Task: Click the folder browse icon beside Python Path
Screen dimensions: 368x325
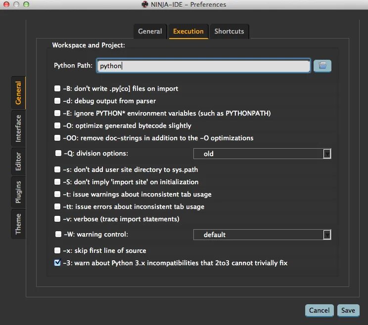Action: click(322, 66)
